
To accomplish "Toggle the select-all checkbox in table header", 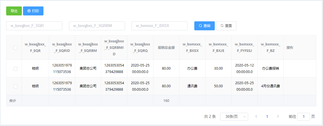I will (15, 48).
